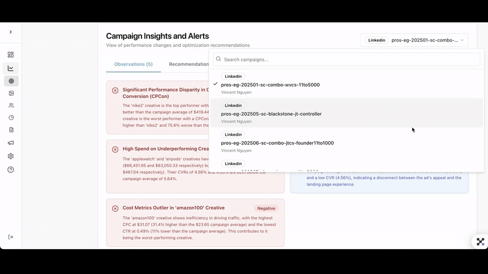
Task: Open the megaphone campaigns icon
Action: point(10,142)
